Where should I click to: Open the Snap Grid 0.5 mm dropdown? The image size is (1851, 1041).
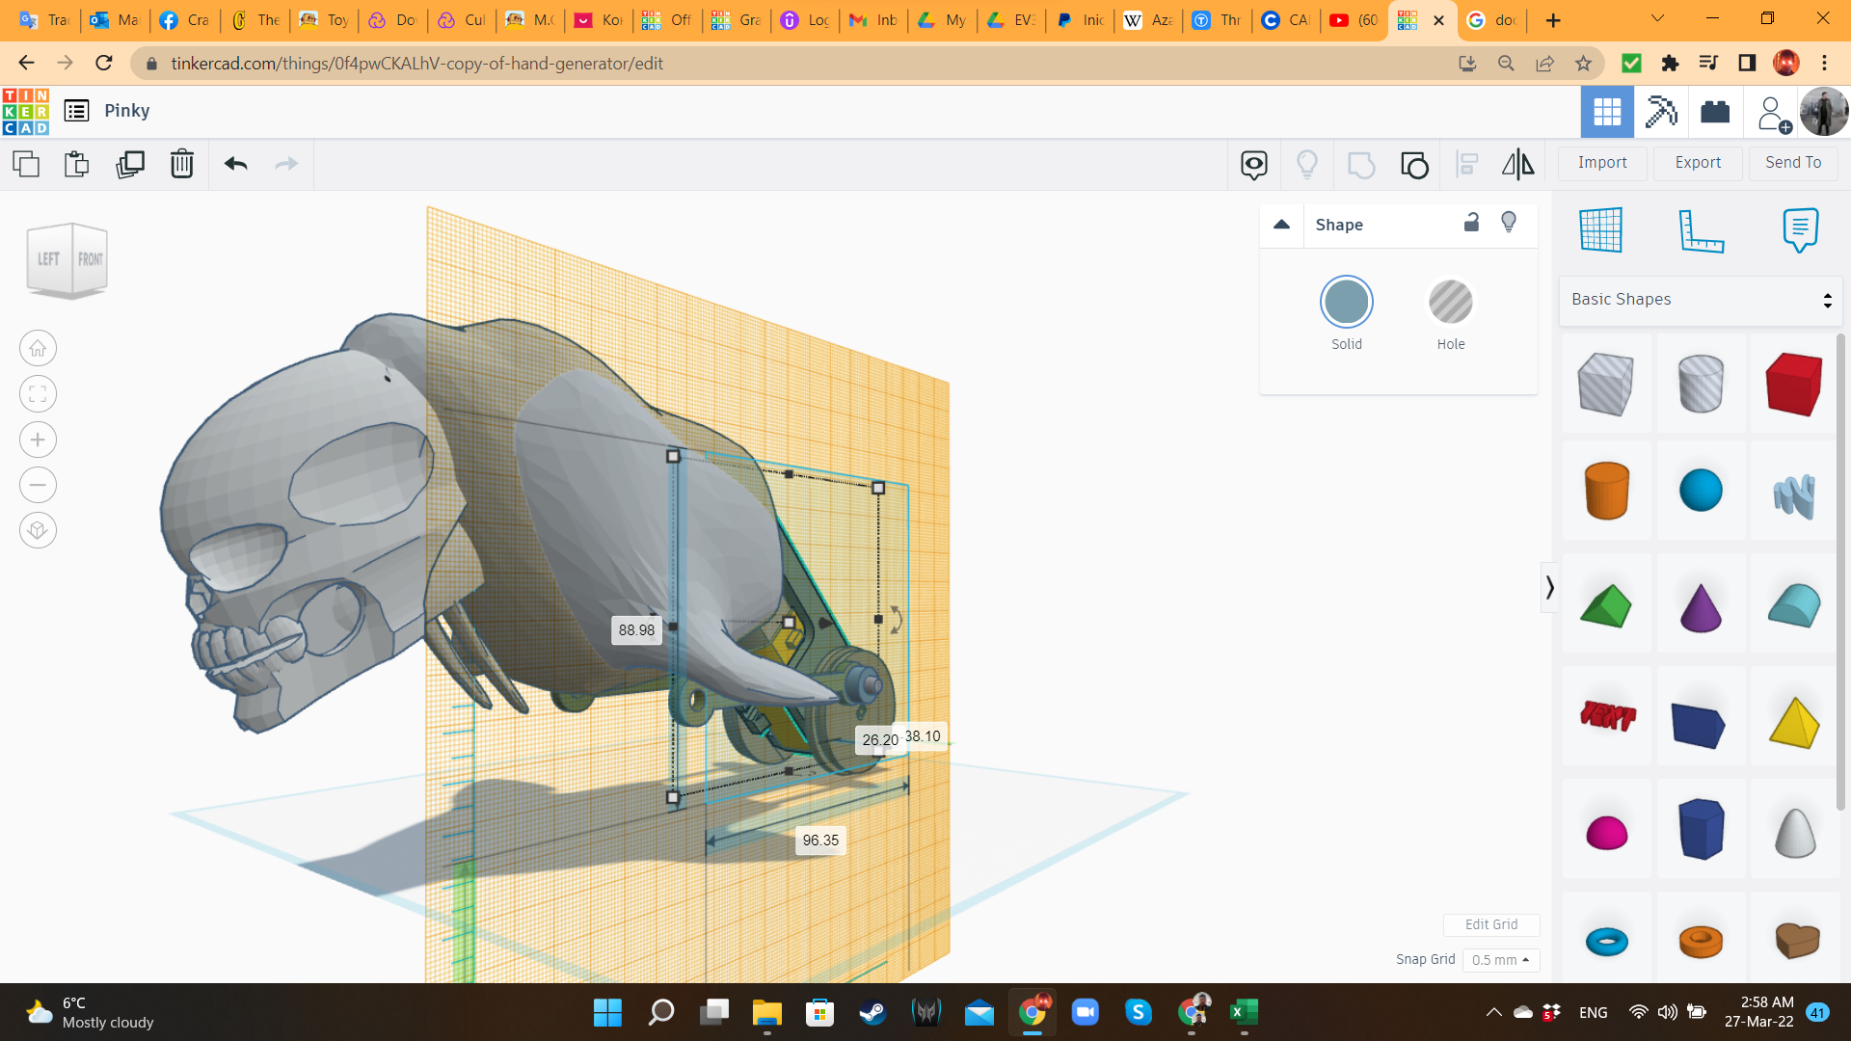pyautogui.click(x=1501, y=960)
